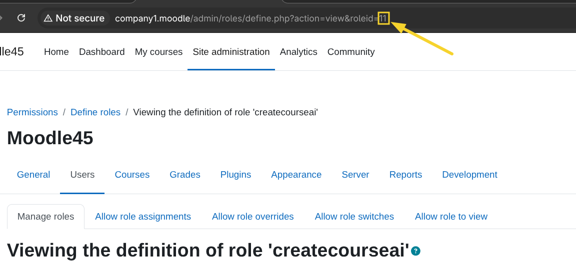Image resolution: width=576 pixels, height=261 pixels.
Task: Open help icon beside role definition heading
Action: tap(415, 251)
